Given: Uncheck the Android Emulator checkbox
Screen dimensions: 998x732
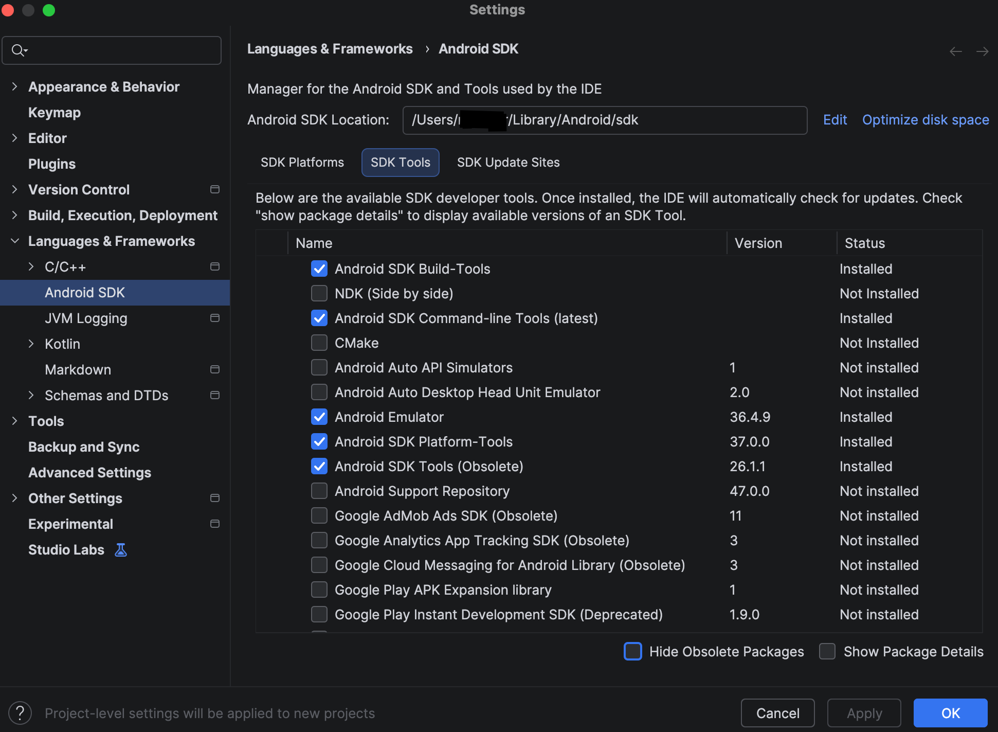Looking at the screenshot, I should click(319, 417).
